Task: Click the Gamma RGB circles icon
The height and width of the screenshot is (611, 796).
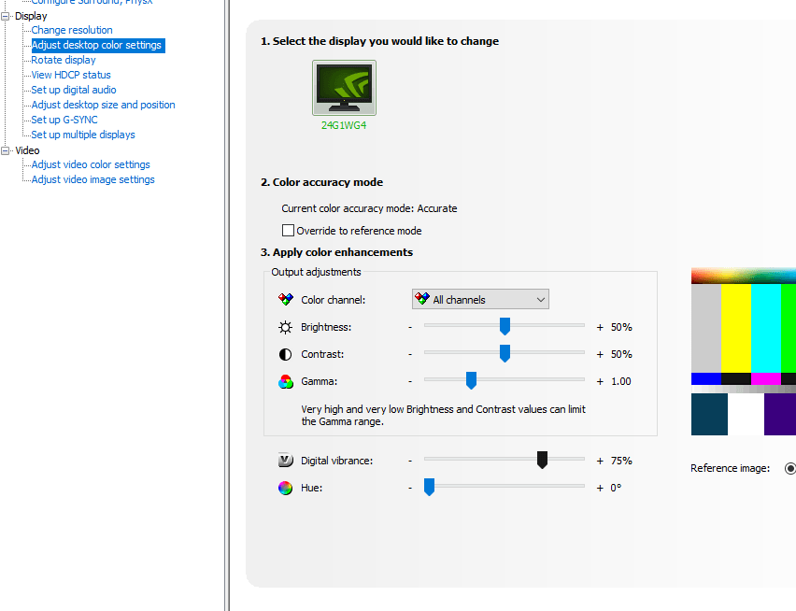Action: (286, 381)
